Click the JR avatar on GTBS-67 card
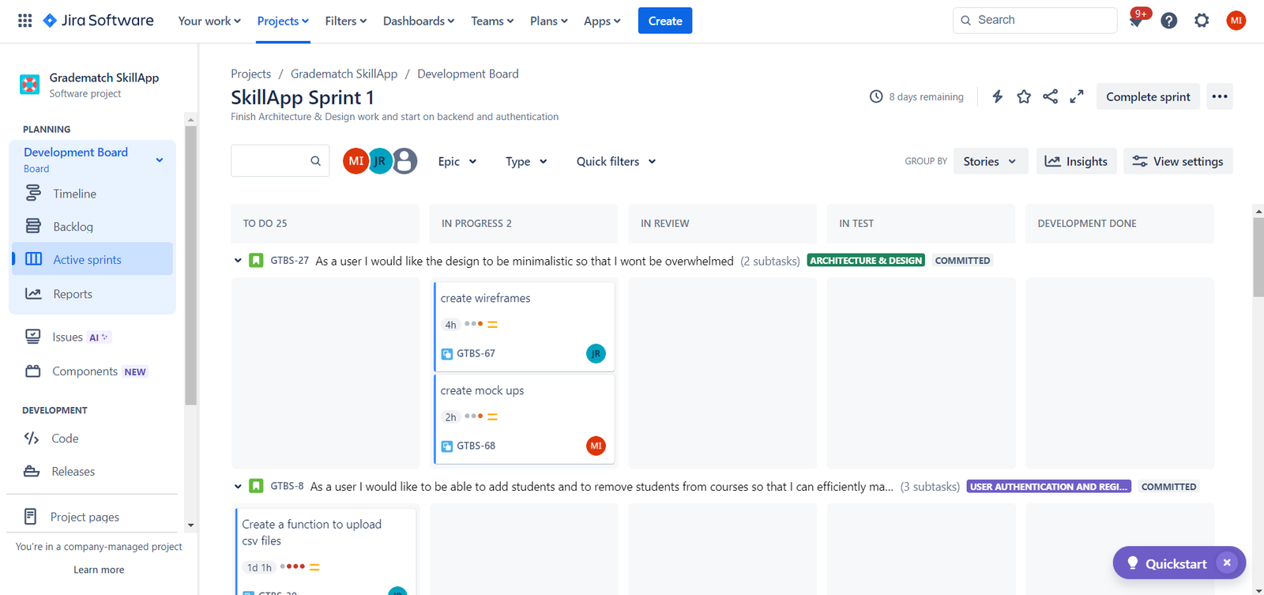The image size is (1264, 595). [x=596, y=353]
